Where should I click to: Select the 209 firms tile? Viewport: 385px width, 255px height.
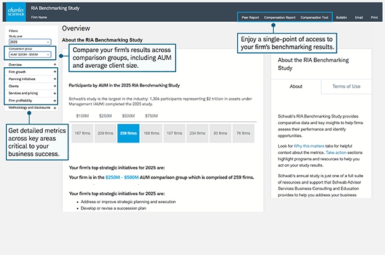click(x=106, y=133)
